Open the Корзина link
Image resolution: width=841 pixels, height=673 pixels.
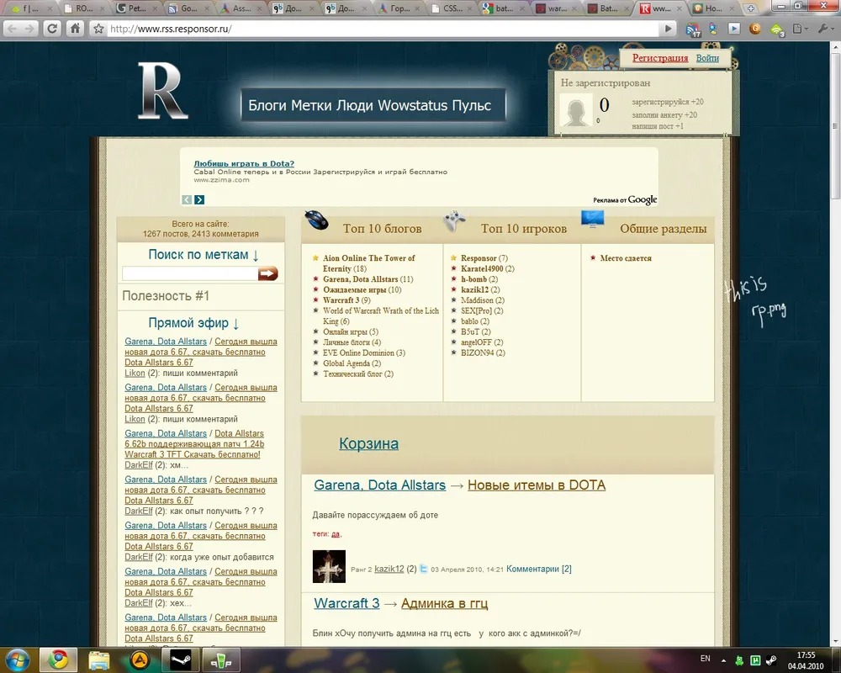point(368,444)
